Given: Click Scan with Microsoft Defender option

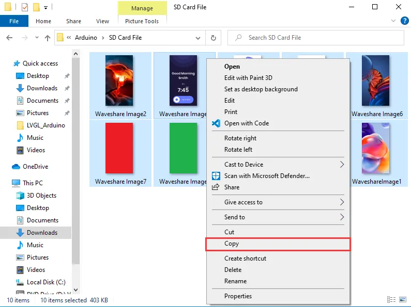Looking at the screenshot, I should coord(267,176).
